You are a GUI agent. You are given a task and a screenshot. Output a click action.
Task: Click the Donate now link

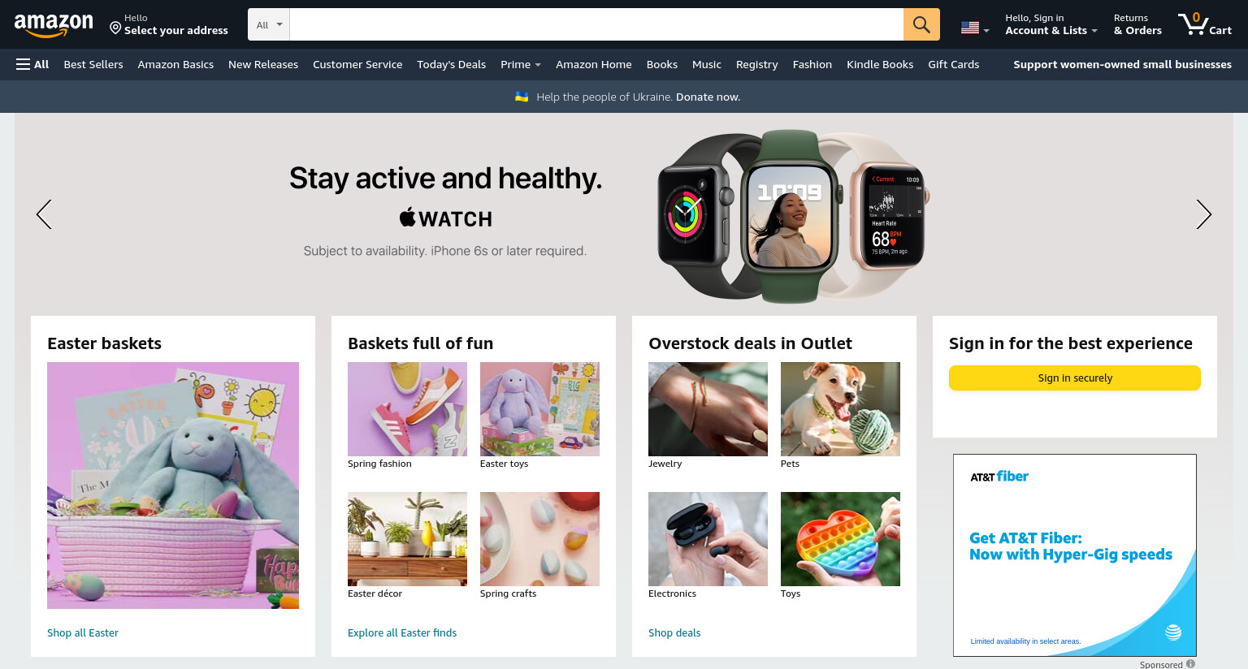[708, 97]
